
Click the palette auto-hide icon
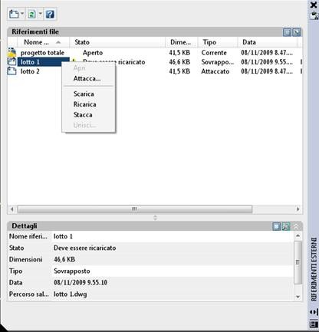(314, 312)
